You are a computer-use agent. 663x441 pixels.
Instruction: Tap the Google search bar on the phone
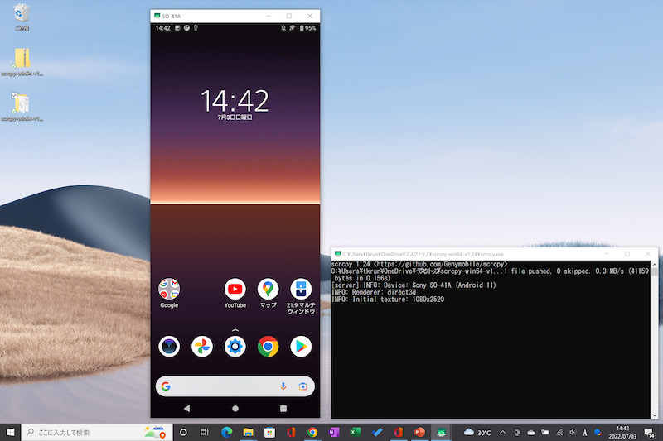[220, 386]
